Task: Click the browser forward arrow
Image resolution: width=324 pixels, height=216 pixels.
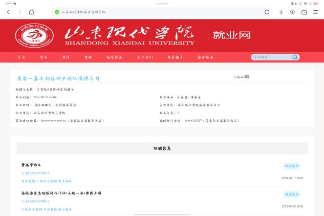Action: coord(20,12)
